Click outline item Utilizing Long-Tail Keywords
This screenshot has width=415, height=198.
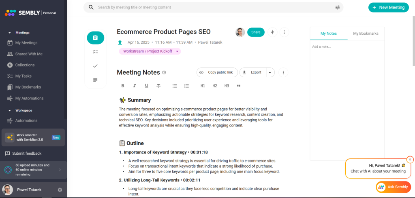(160, 180)
